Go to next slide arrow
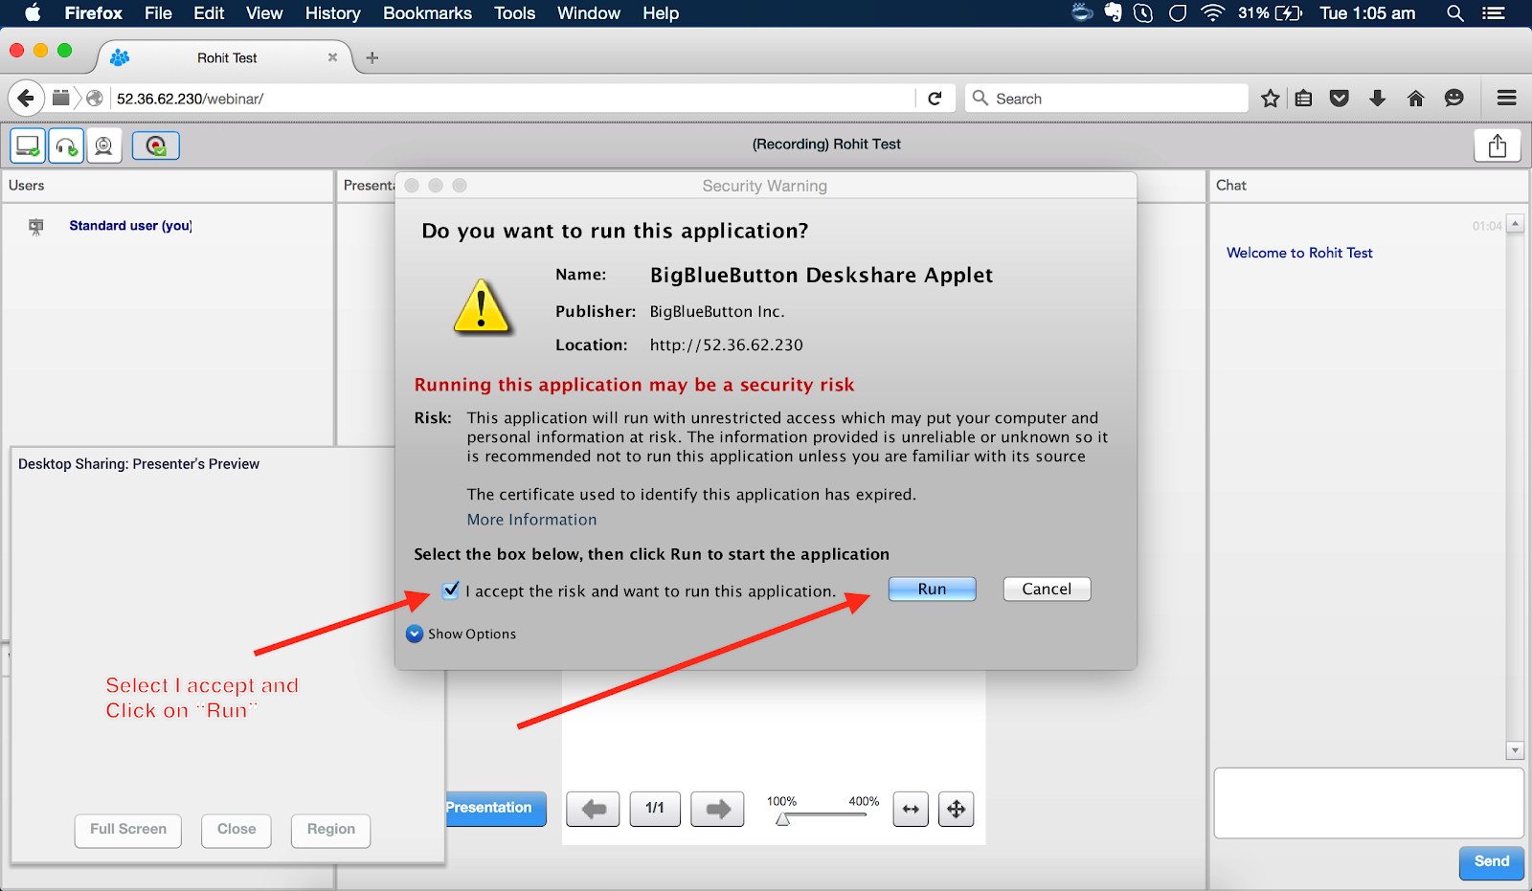Viewport: 1532px width, 891px height. (x=718, y=809)
